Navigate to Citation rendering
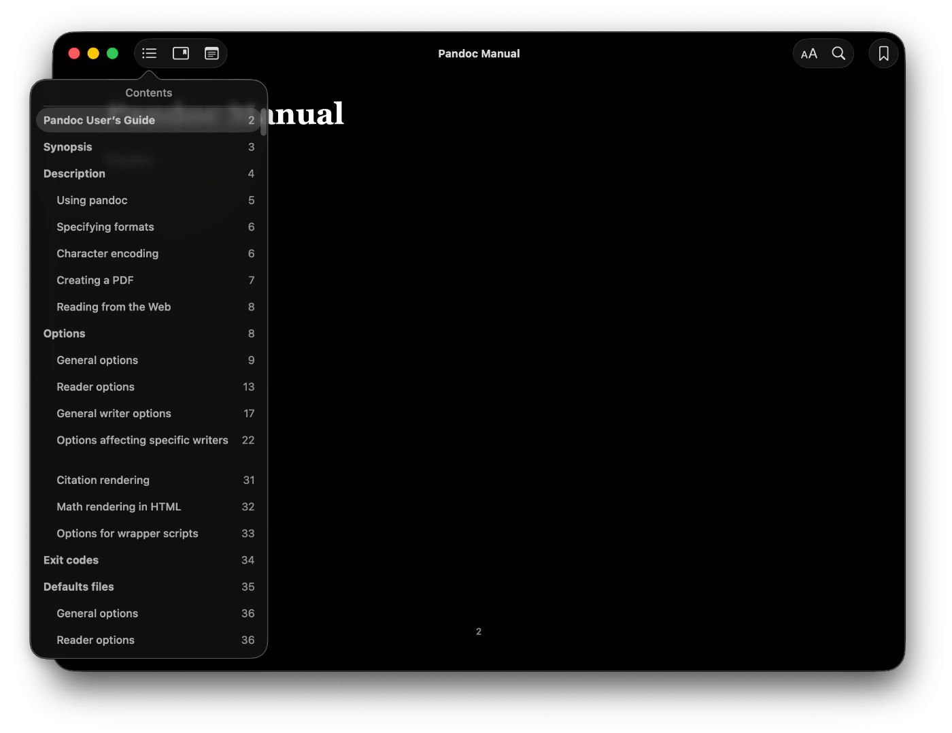Image resolution: width=952 pixels, height=733 pixels. coord(148,480)
